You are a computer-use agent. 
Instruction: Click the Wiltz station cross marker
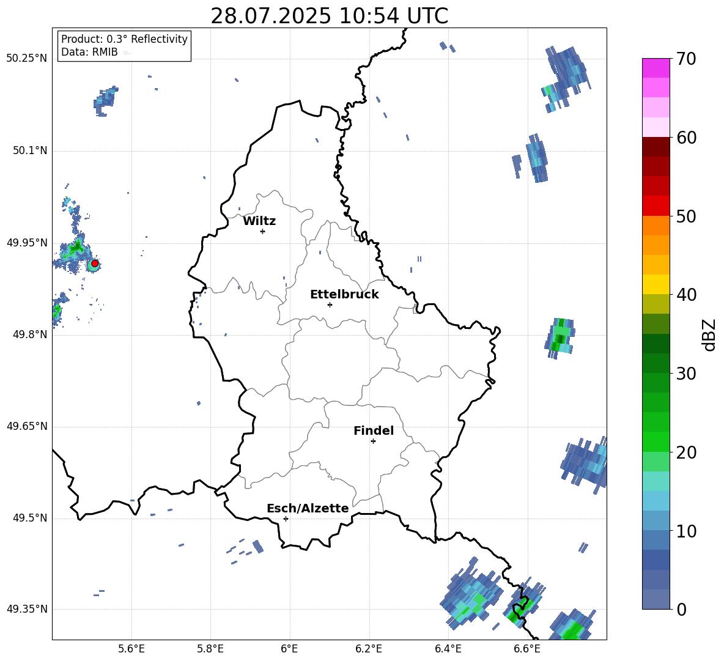262,231
